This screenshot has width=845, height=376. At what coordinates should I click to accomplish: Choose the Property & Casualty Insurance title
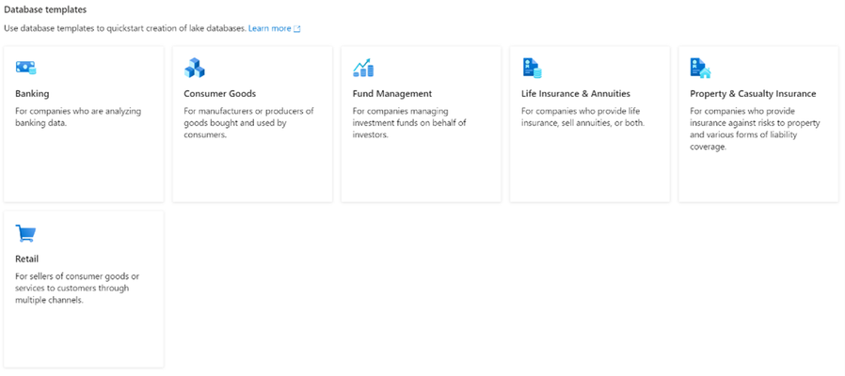[753, 94]
